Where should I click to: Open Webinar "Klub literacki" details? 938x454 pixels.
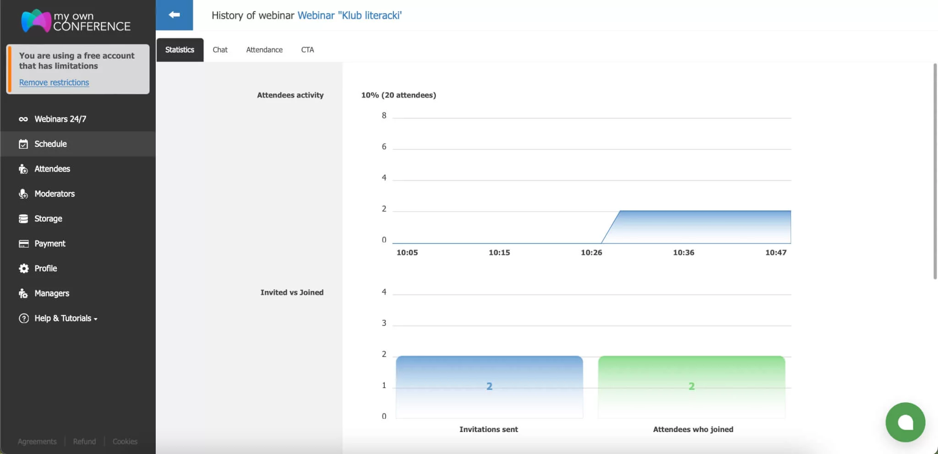(x=350, y=15)
